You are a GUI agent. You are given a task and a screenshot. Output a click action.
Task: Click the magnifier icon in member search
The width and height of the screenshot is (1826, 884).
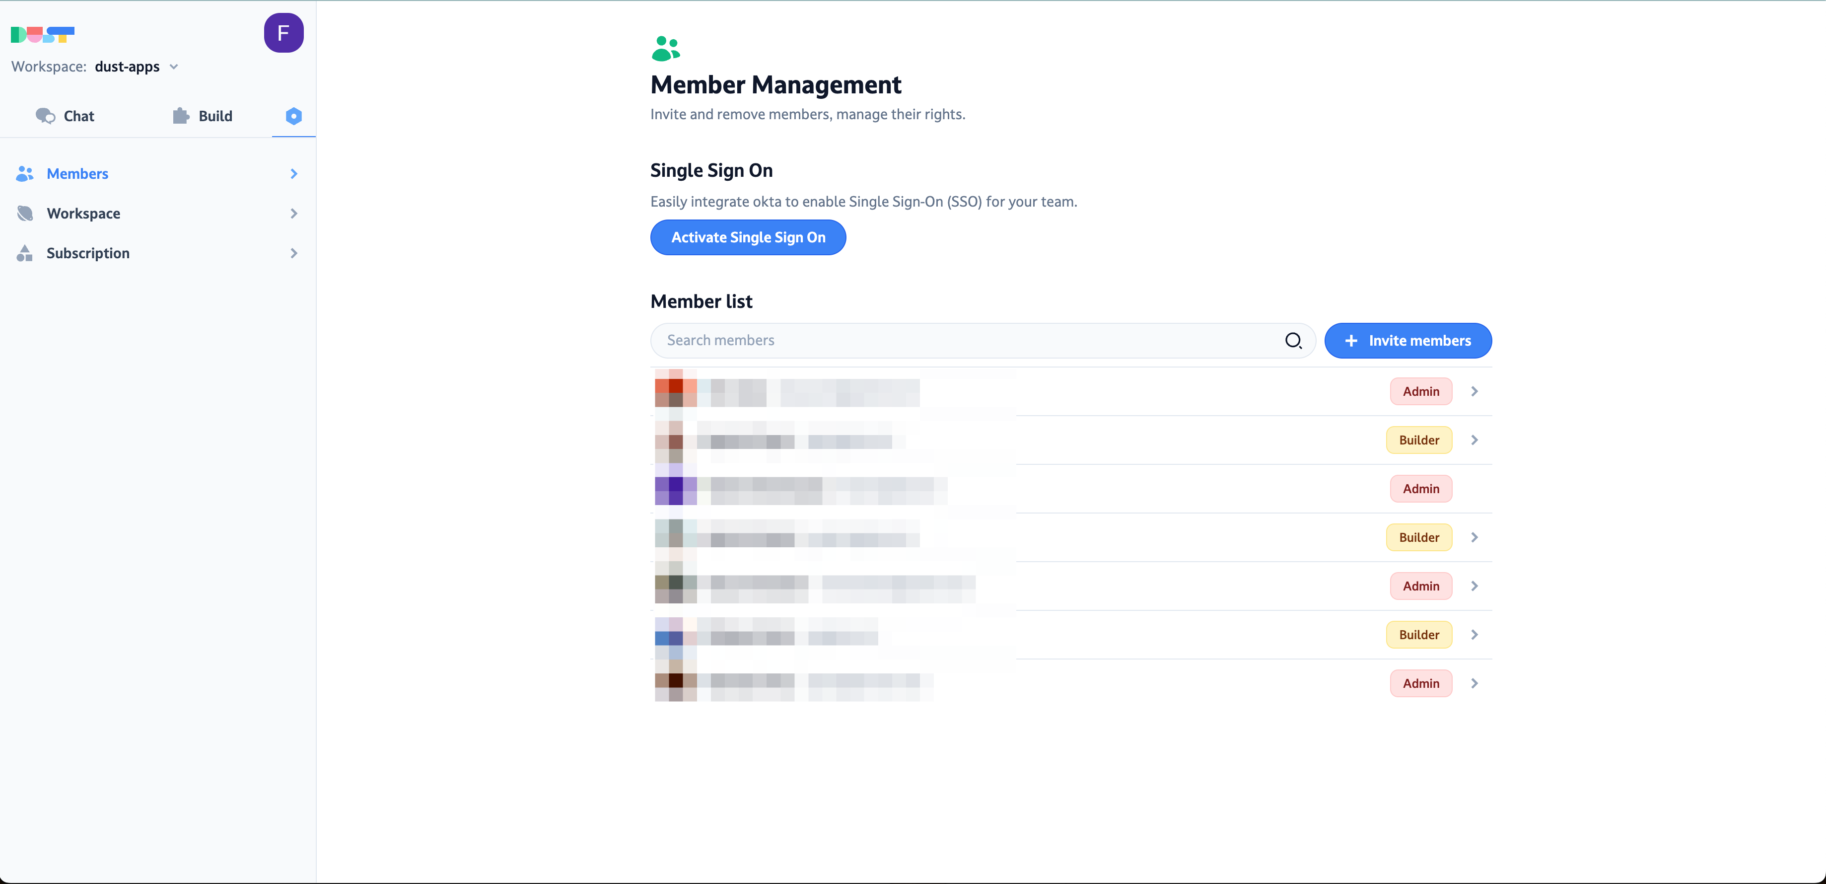[x=1293, y=340]
